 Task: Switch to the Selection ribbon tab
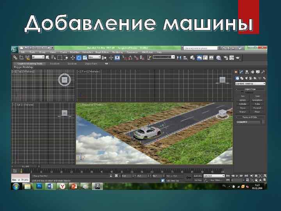point(72,64)
